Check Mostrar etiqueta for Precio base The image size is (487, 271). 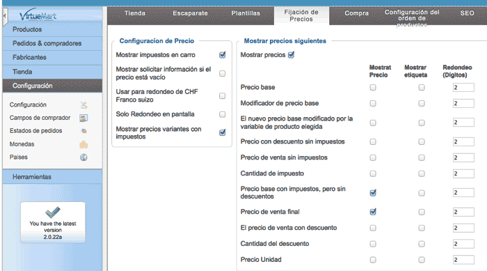(421, 87)
